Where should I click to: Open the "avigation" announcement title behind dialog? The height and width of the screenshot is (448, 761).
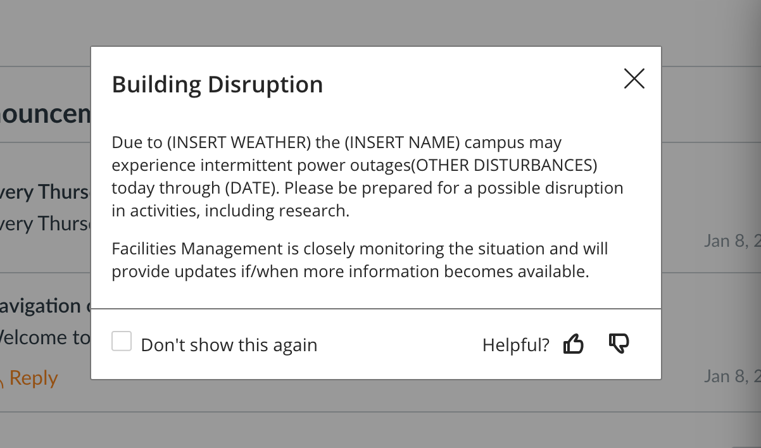[45, 306]
